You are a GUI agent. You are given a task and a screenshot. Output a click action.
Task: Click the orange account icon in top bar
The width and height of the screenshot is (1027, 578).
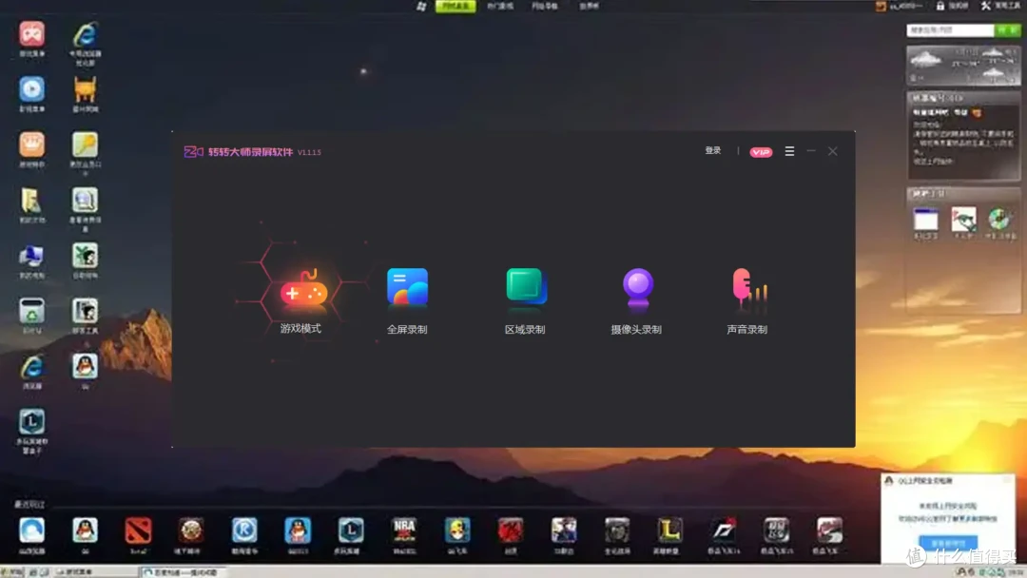[x=881, y=6]
